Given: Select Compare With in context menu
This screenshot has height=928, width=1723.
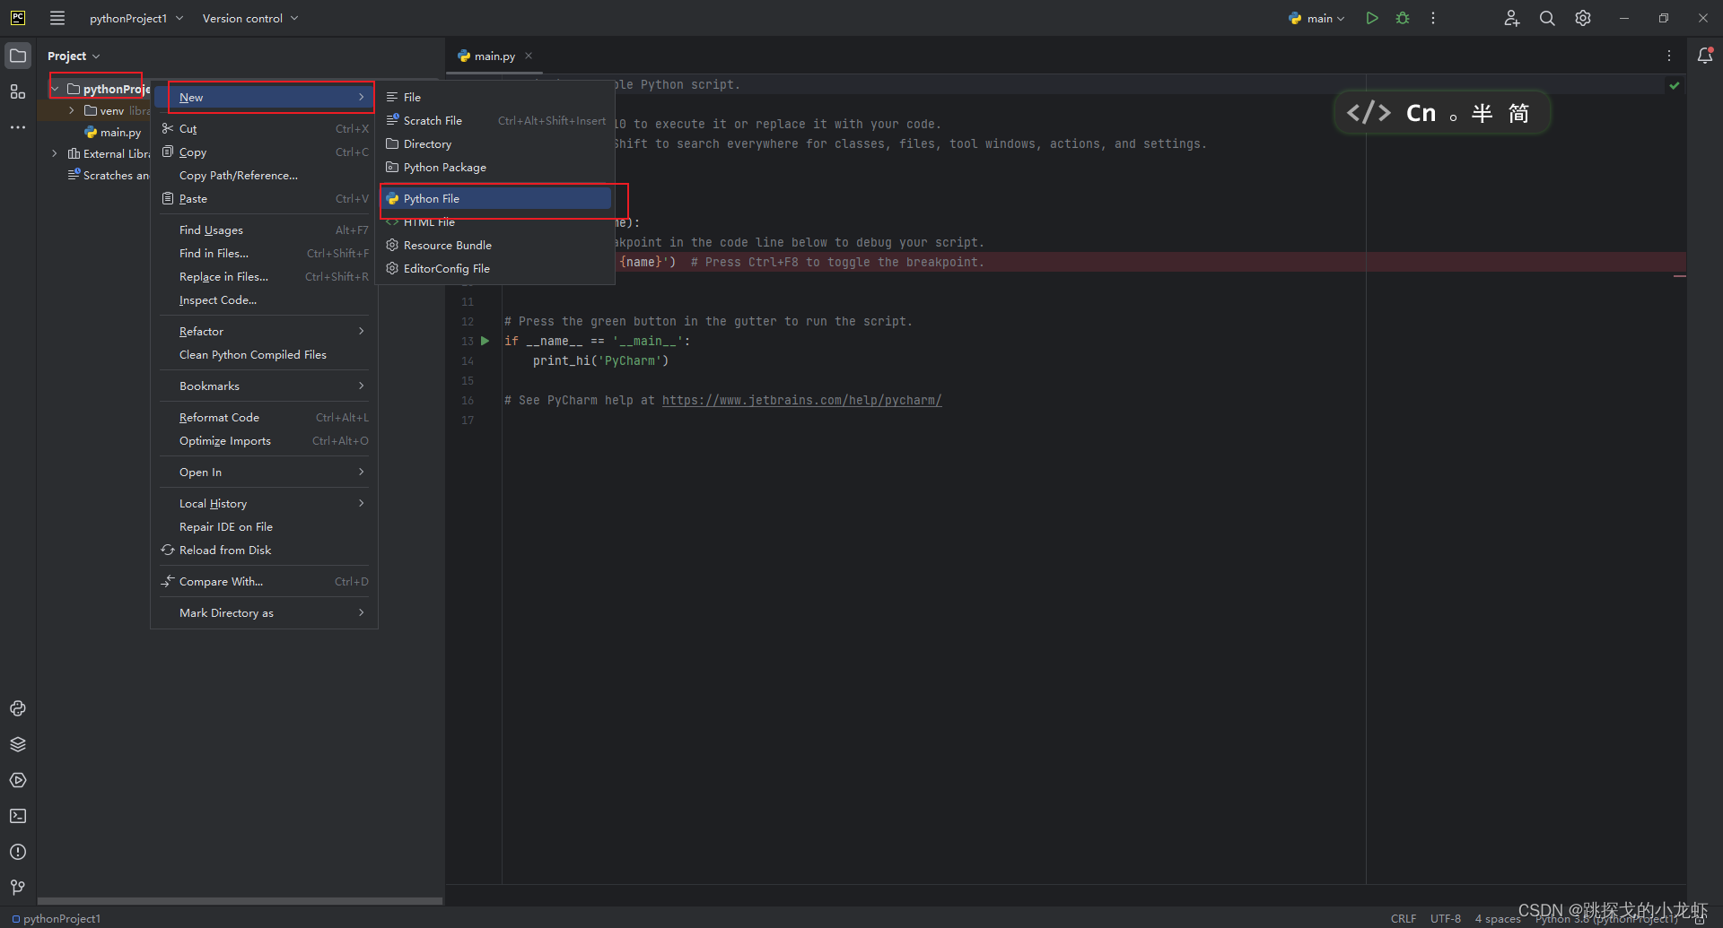Looking at the screenshot, I should [x=264, y=581].
